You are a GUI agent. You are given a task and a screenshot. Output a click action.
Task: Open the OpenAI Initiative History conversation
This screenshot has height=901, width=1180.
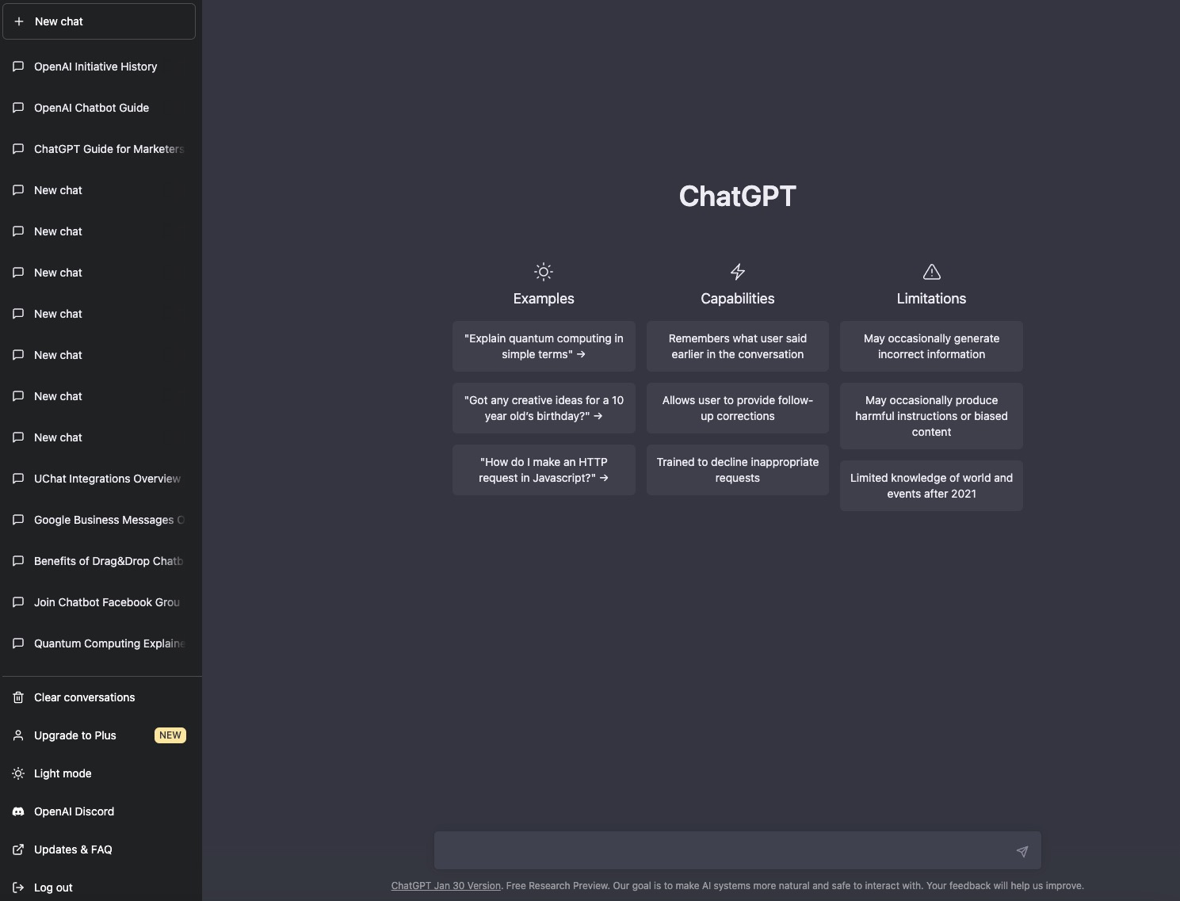pyautogui.click(x=95, y=67)
